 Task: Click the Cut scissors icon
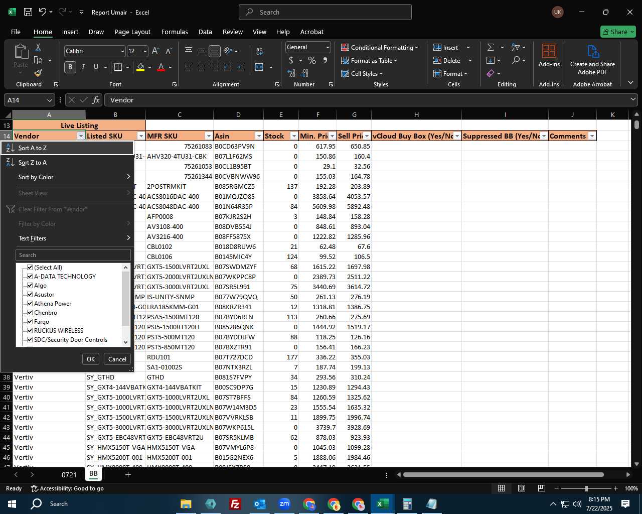coord(38,48)
